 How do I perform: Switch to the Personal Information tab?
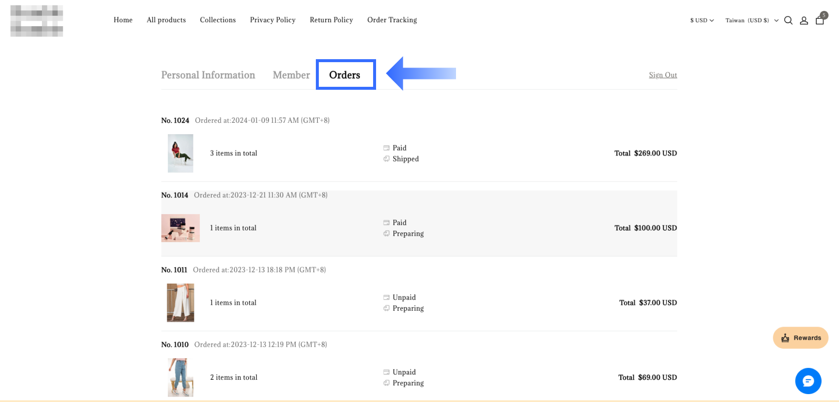(x=208, y=75)
